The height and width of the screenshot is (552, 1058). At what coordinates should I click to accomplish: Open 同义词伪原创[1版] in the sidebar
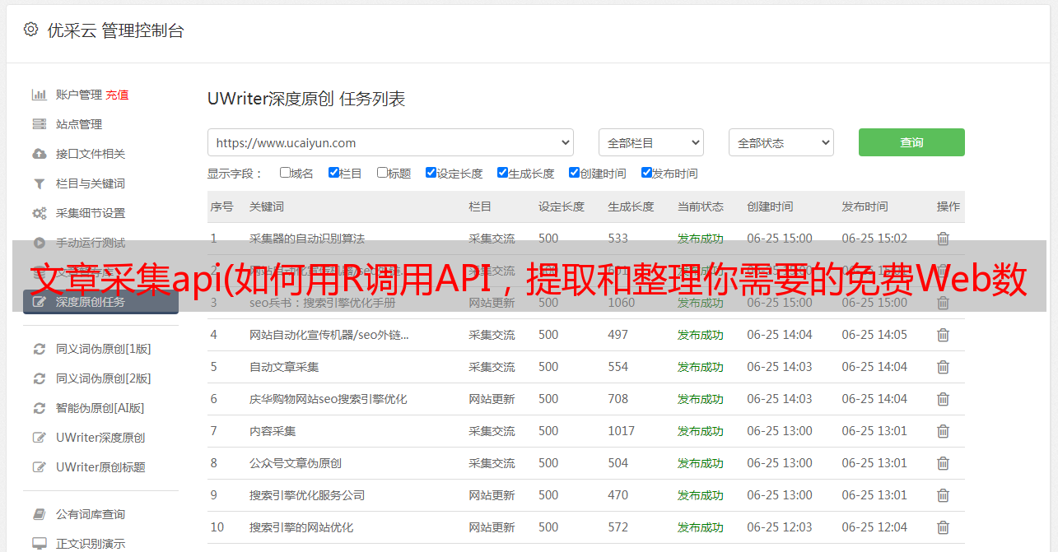point(103,349)
